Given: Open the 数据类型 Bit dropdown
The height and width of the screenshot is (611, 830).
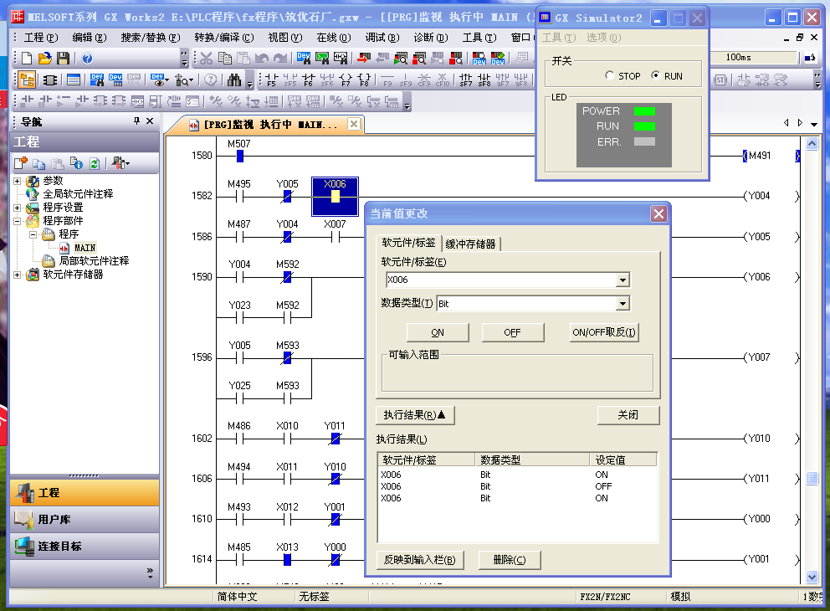Looking at the screenshot, I should point(622,304).
